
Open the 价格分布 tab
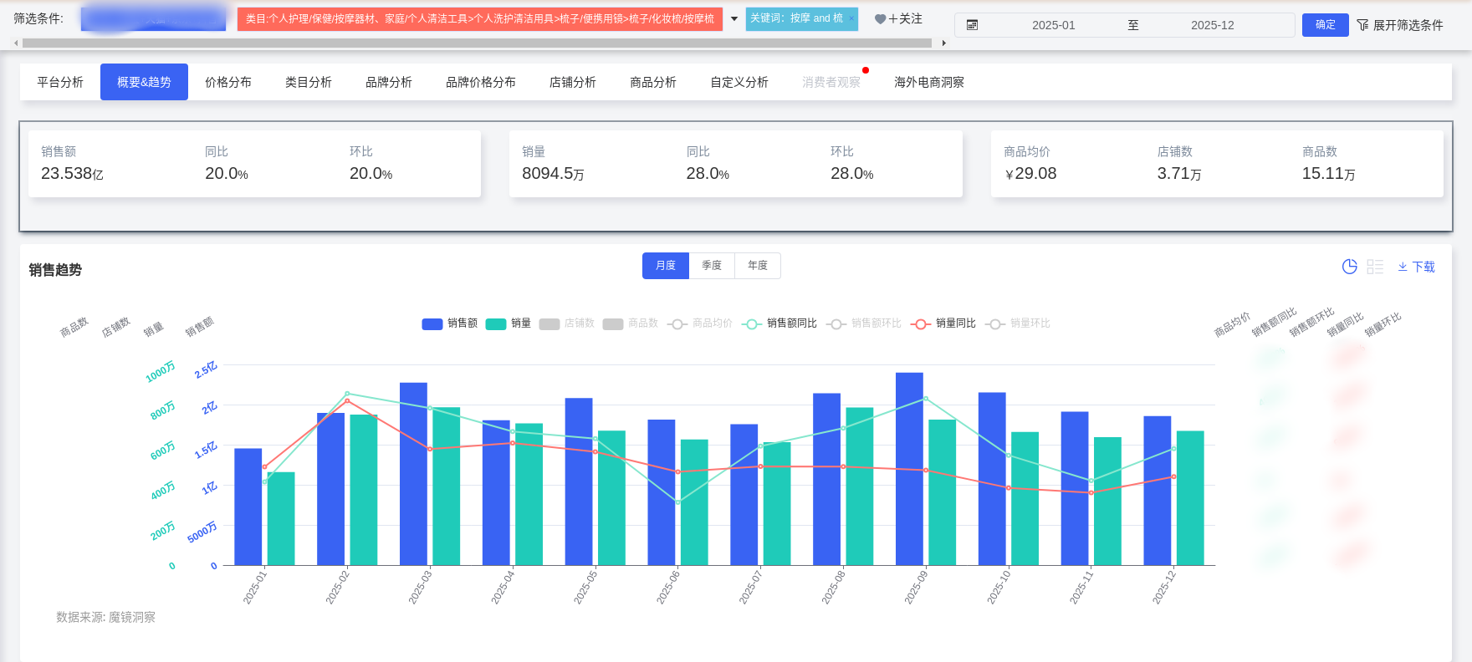228,82
